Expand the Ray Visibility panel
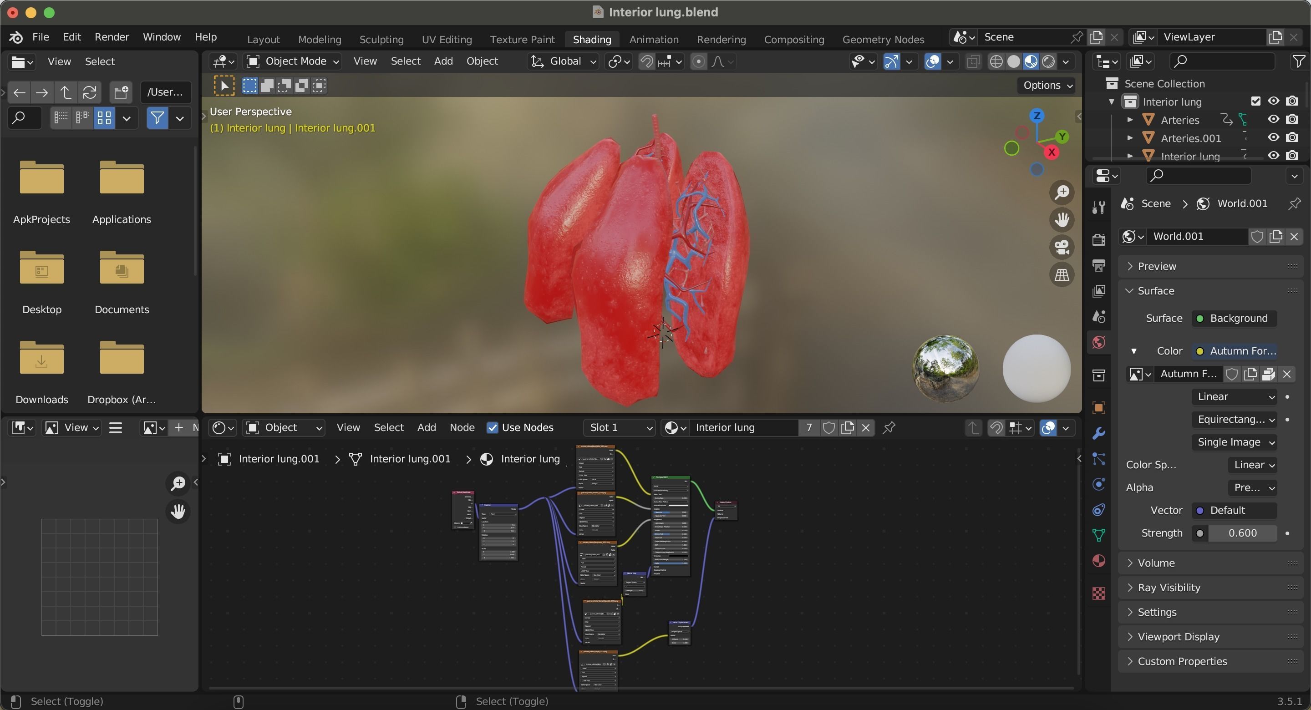This screenshot has height=710, width=1311. 1169,587
